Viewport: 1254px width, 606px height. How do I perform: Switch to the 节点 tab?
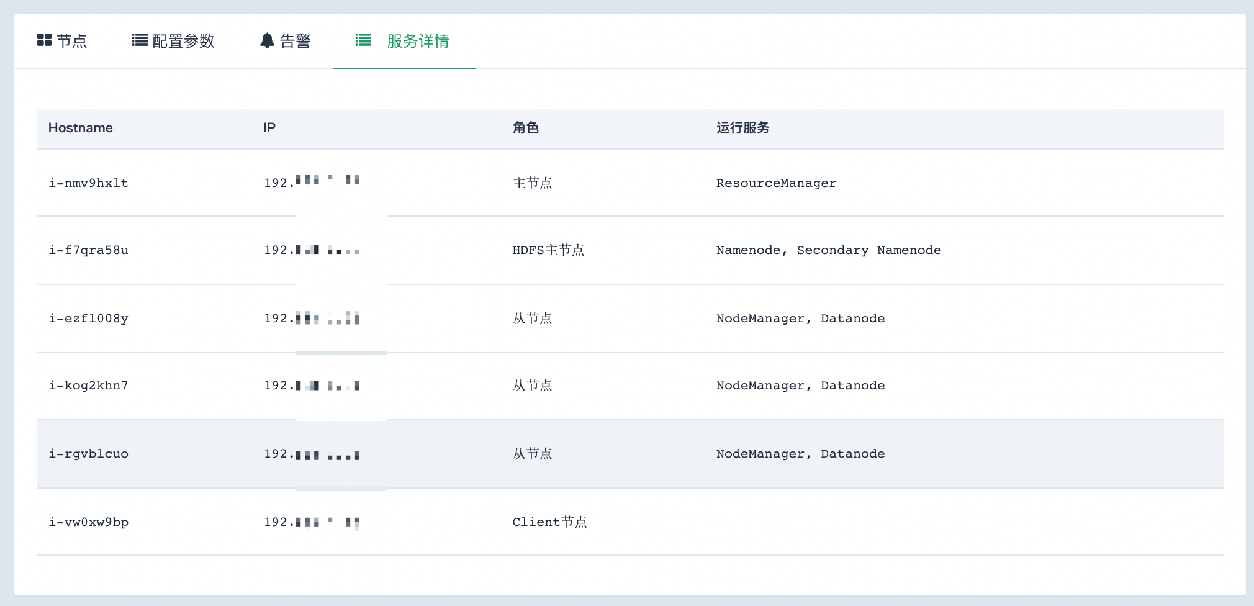(x=62, y=41)
